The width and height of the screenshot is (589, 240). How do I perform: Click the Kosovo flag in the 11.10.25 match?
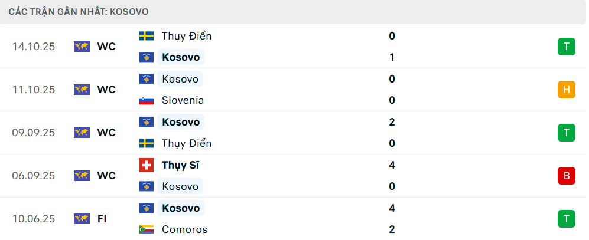146,79
